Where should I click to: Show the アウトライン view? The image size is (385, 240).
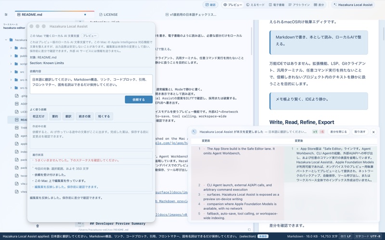(299, 5)
